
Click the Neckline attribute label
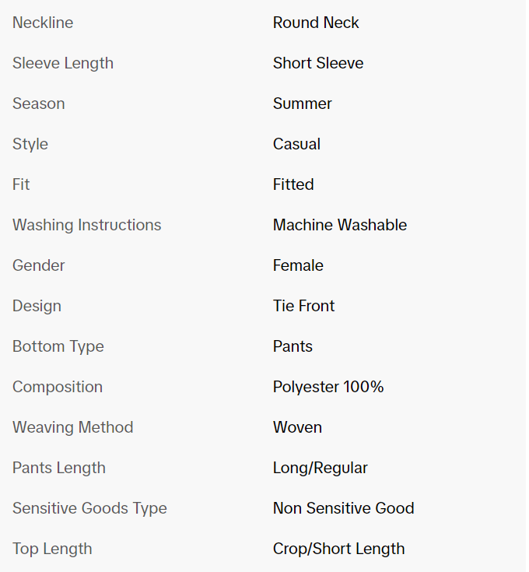43,23
